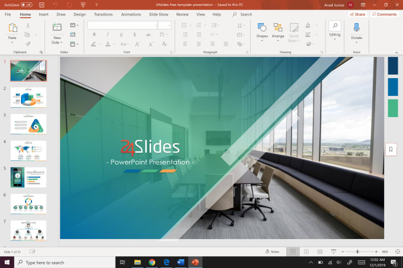Click zoom in plus button
Screen dimensions: 403x268
[x=376, y=251]
